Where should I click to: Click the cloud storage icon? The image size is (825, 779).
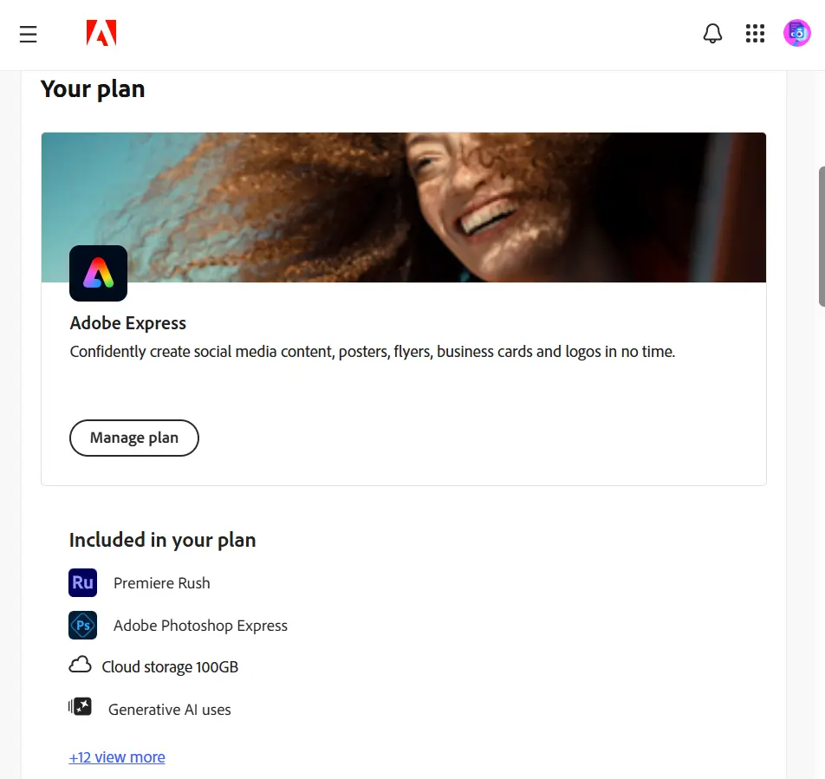tap(80, 665)
